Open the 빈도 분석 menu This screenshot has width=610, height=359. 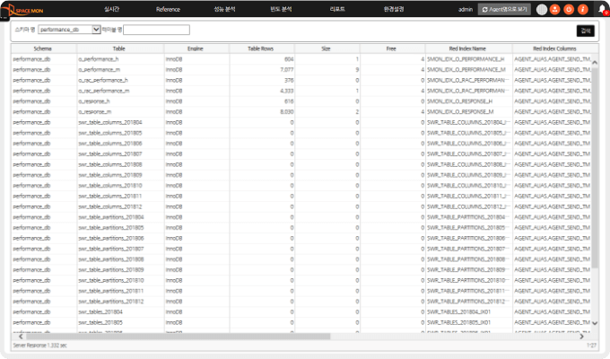(x=281, y=9)
